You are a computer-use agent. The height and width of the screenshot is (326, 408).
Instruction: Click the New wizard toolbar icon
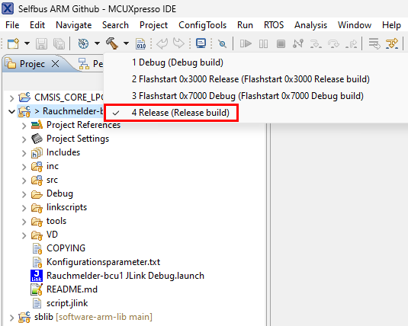point(13,43)
